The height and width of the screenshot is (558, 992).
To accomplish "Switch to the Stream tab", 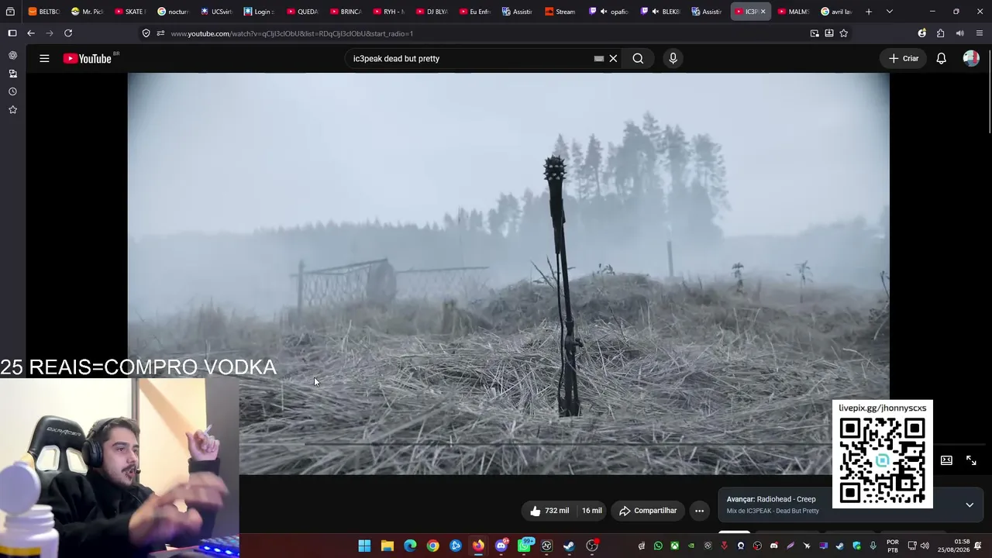I will click(560, 12).
